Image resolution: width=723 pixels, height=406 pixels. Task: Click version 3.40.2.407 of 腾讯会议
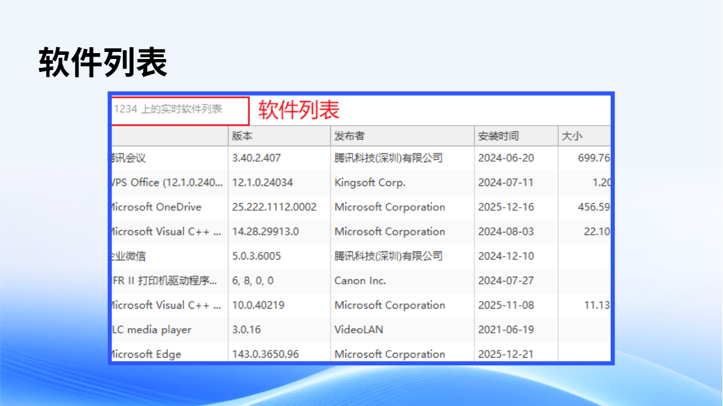point(256,158)
